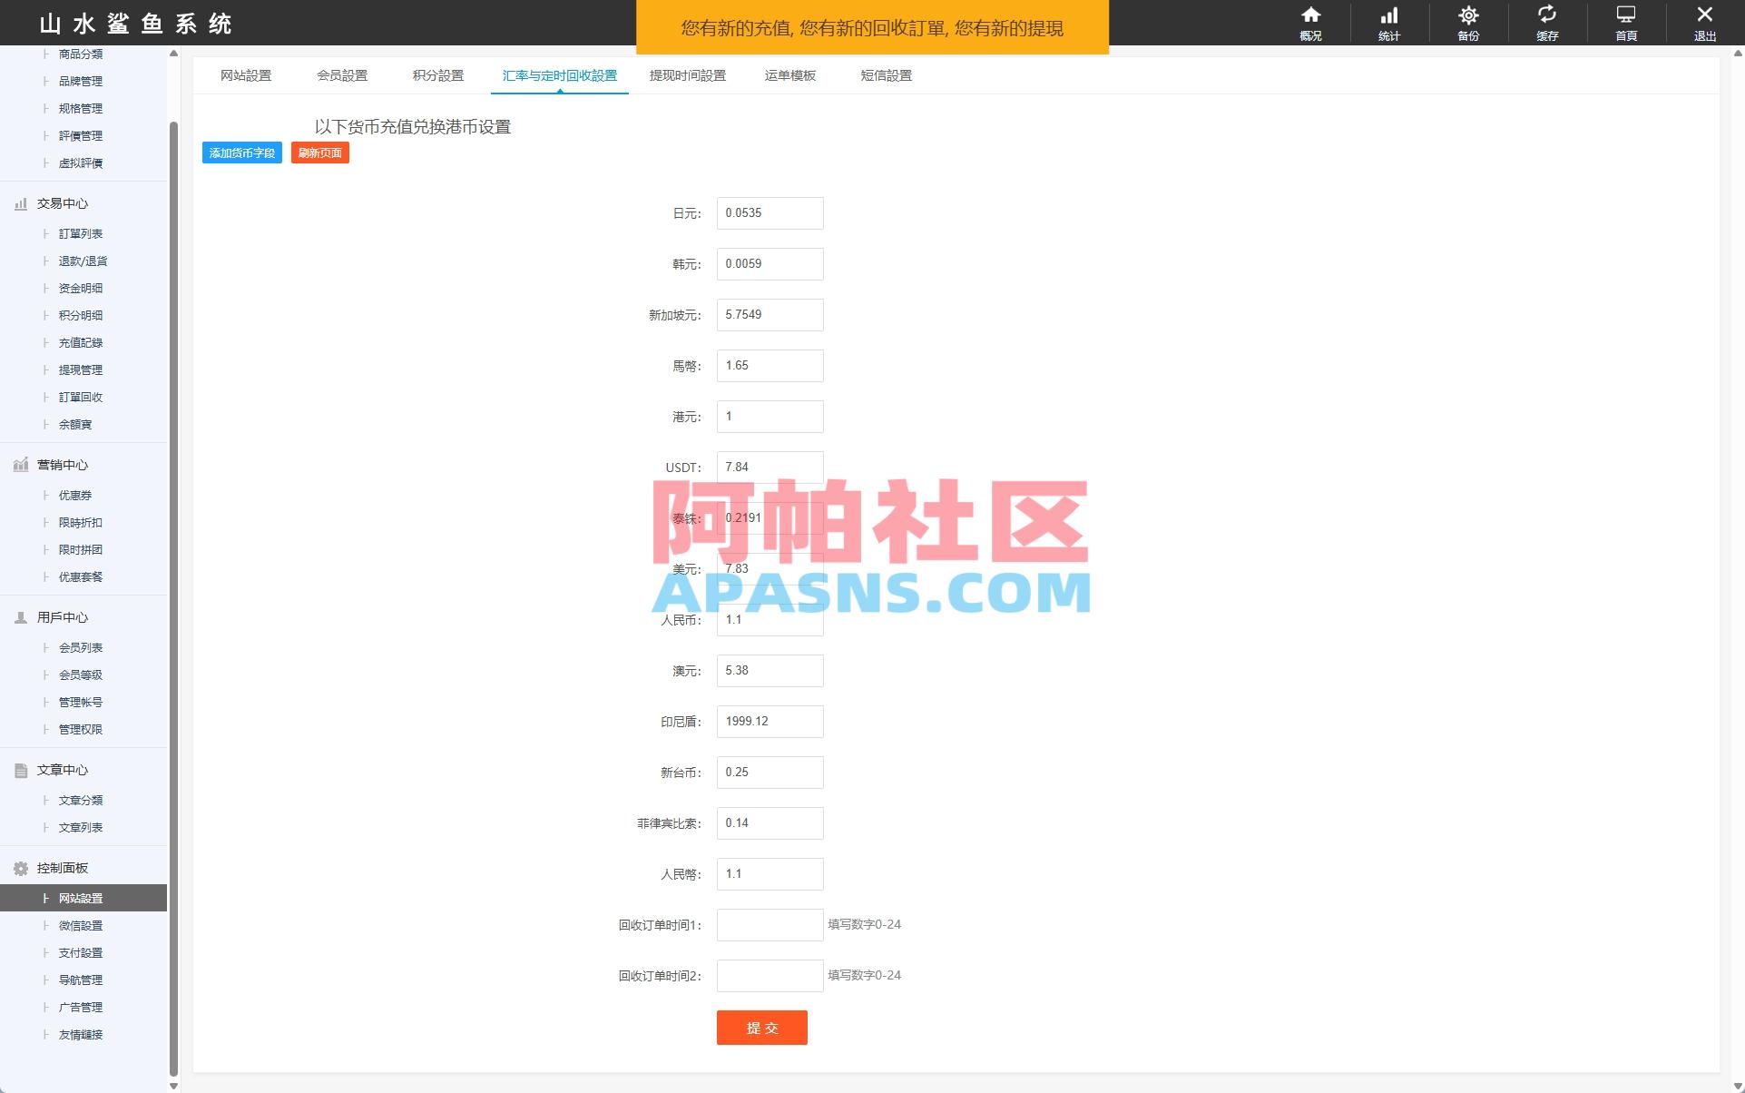Click the 控制面板 gear icon in sidebar
1745x1093 pixels.
21,868
